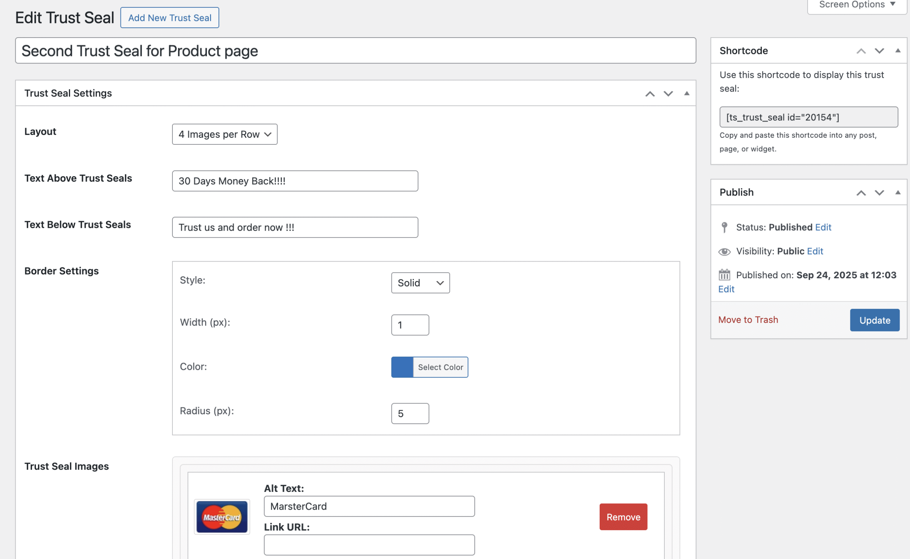Collapse the Trust Seal Settings panel

coord(686,94)
